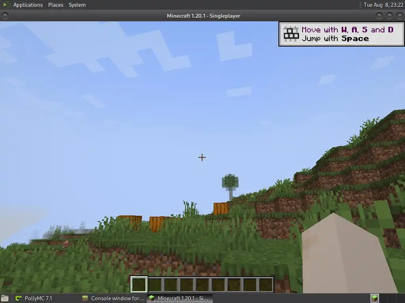Select the last hotbar slot
Screen dimensions: 405x303
pyautogui.click(x=266, y=284)
